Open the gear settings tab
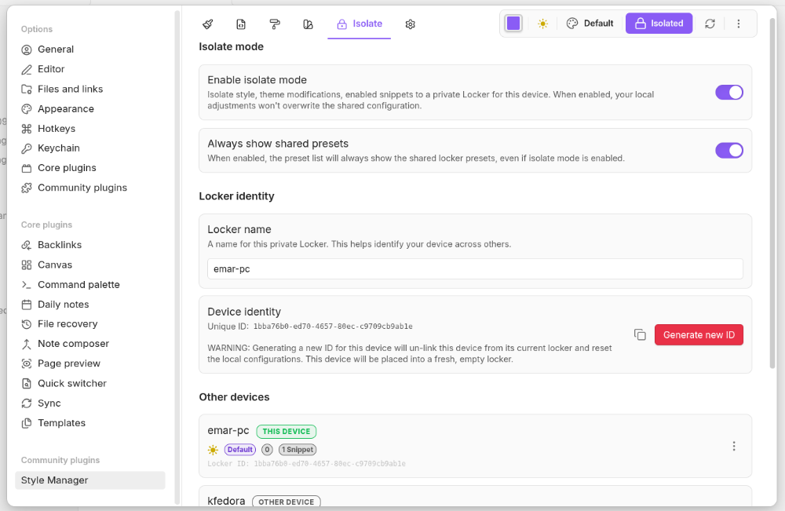Viewport: 785px width, 511px height. pos(410,24)
